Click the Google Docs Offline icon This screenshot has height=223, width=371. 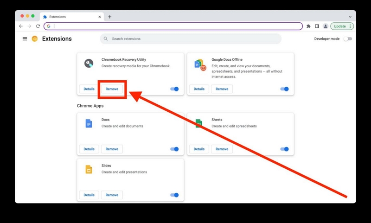coord(200,65)
